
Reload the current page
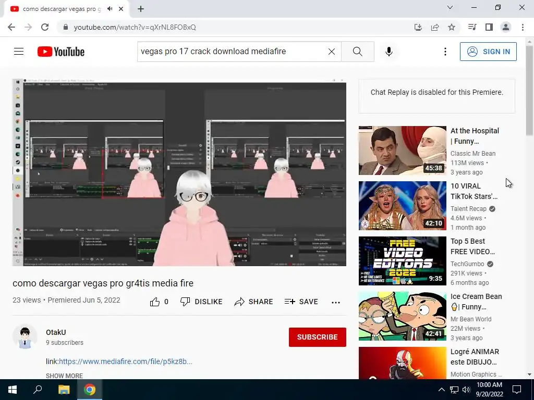click(x=45, y=27)
